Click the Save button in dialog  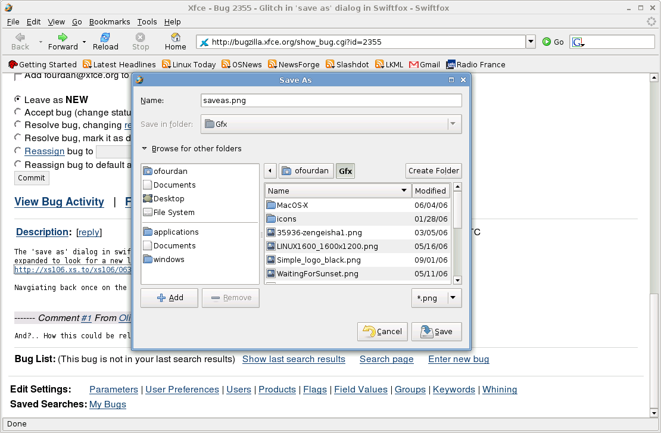pyautogui.click(x=436, y=332)
